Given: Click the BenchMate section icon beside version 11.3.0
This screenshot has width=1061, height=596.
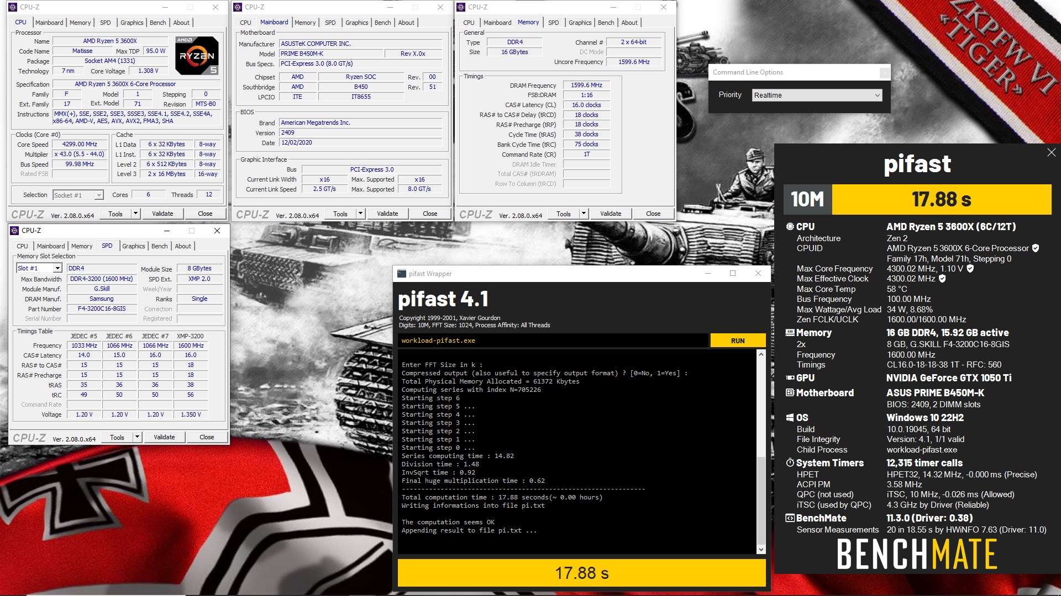Looking at the screenshot, I should [790, 518].
